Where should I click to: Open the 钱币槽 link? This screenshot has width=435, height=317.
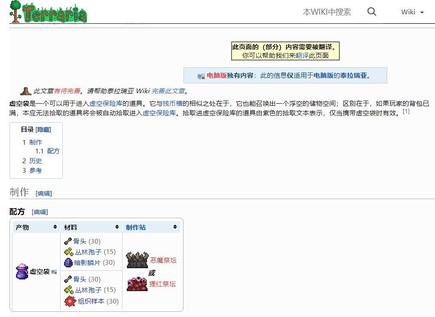pyautogui.click(x=173, y=104)
